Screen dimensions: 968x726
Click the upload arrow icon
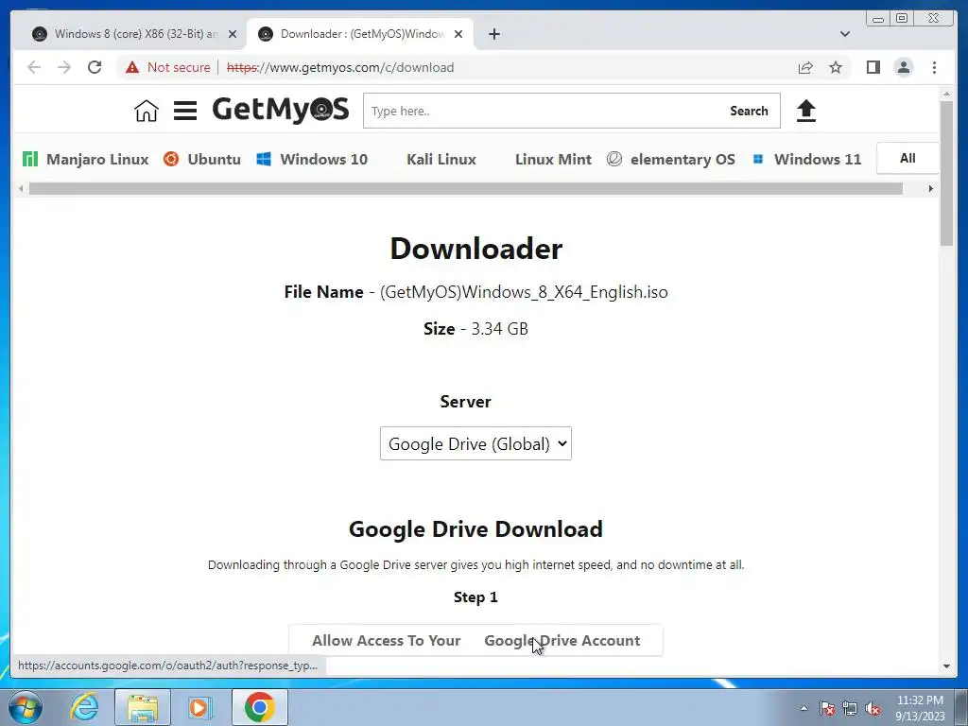[805, 112]
